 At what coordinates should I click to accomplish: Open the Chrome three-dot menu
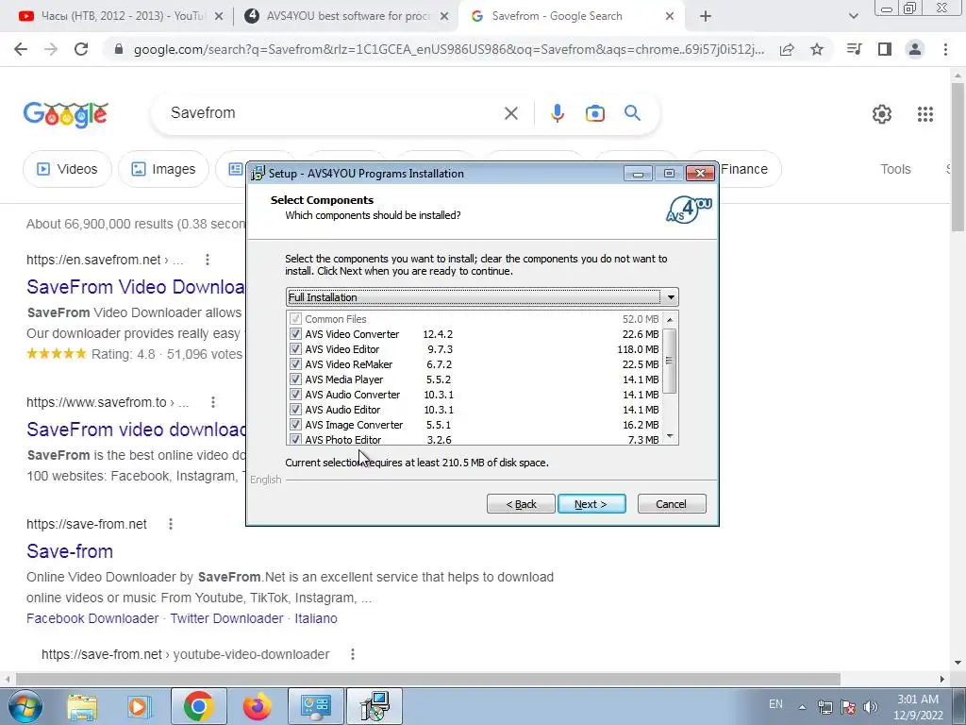pyautogui.click(x=945, y=49)
